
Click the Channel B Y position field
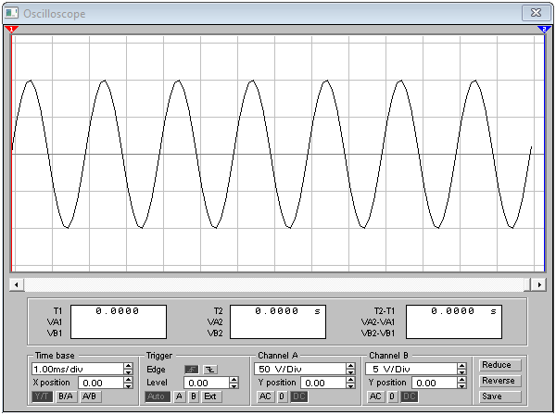[435, 383]
